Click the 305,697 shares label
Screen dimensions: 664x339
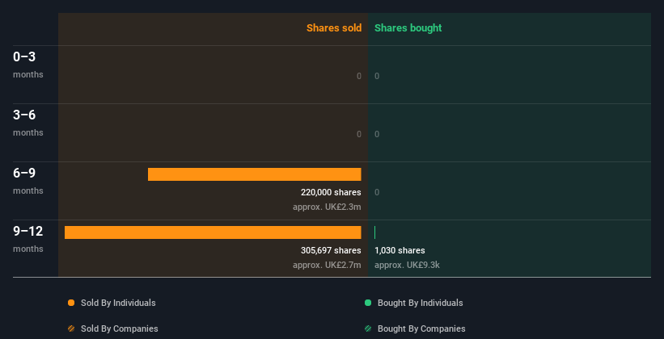point(331,250)
